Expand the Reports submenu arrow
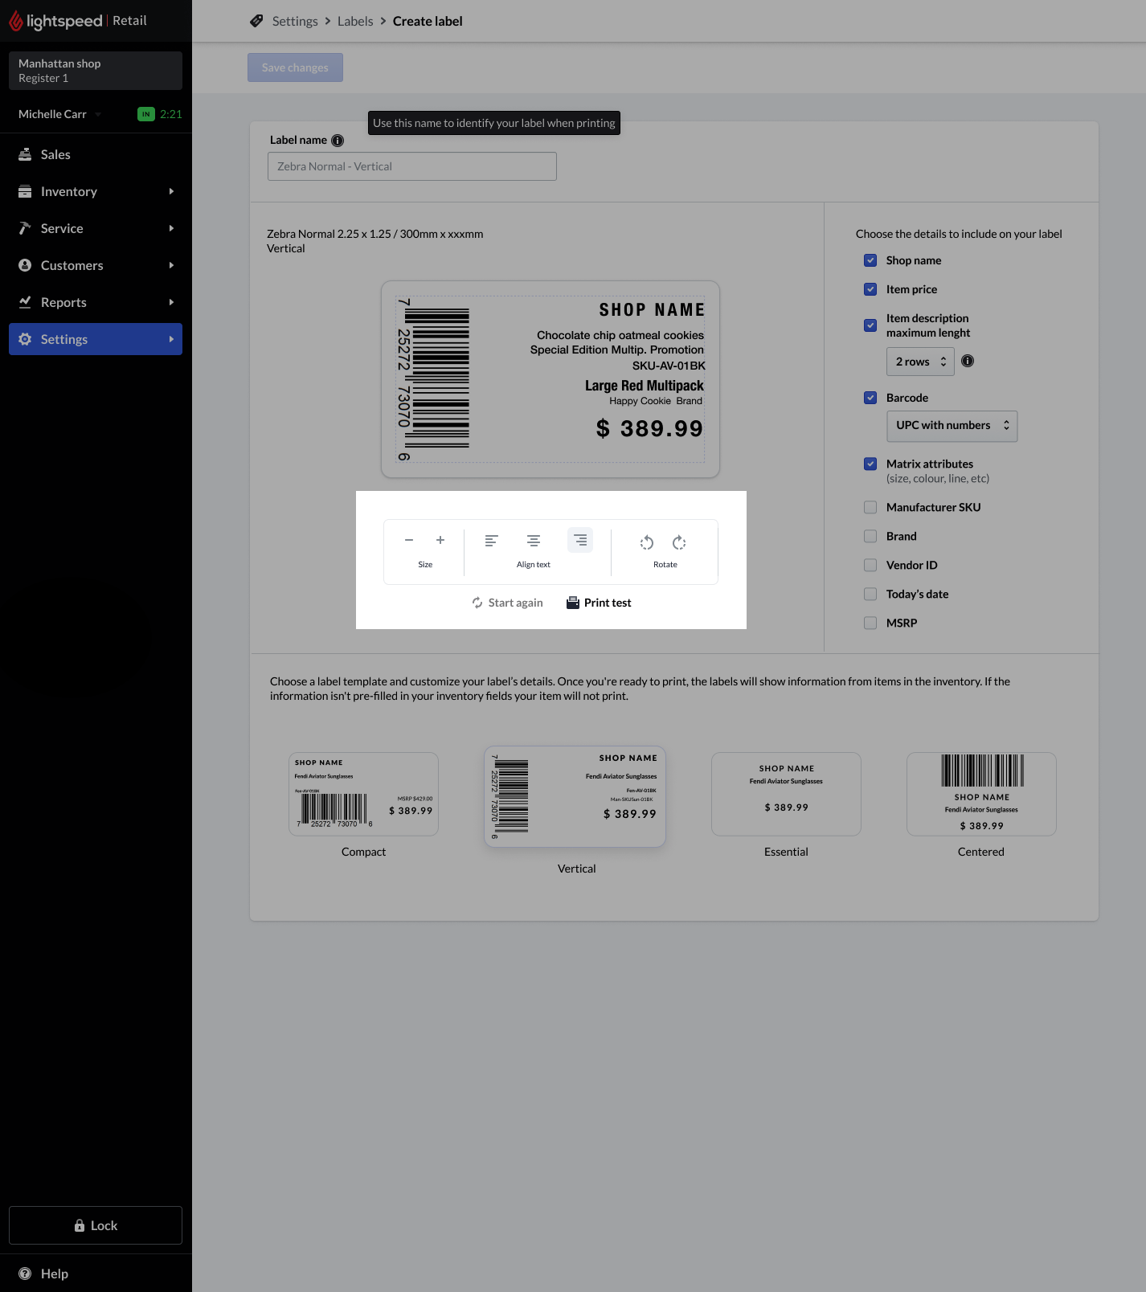This screenshot has width=1146, height=1292. (x=171, y=302)
